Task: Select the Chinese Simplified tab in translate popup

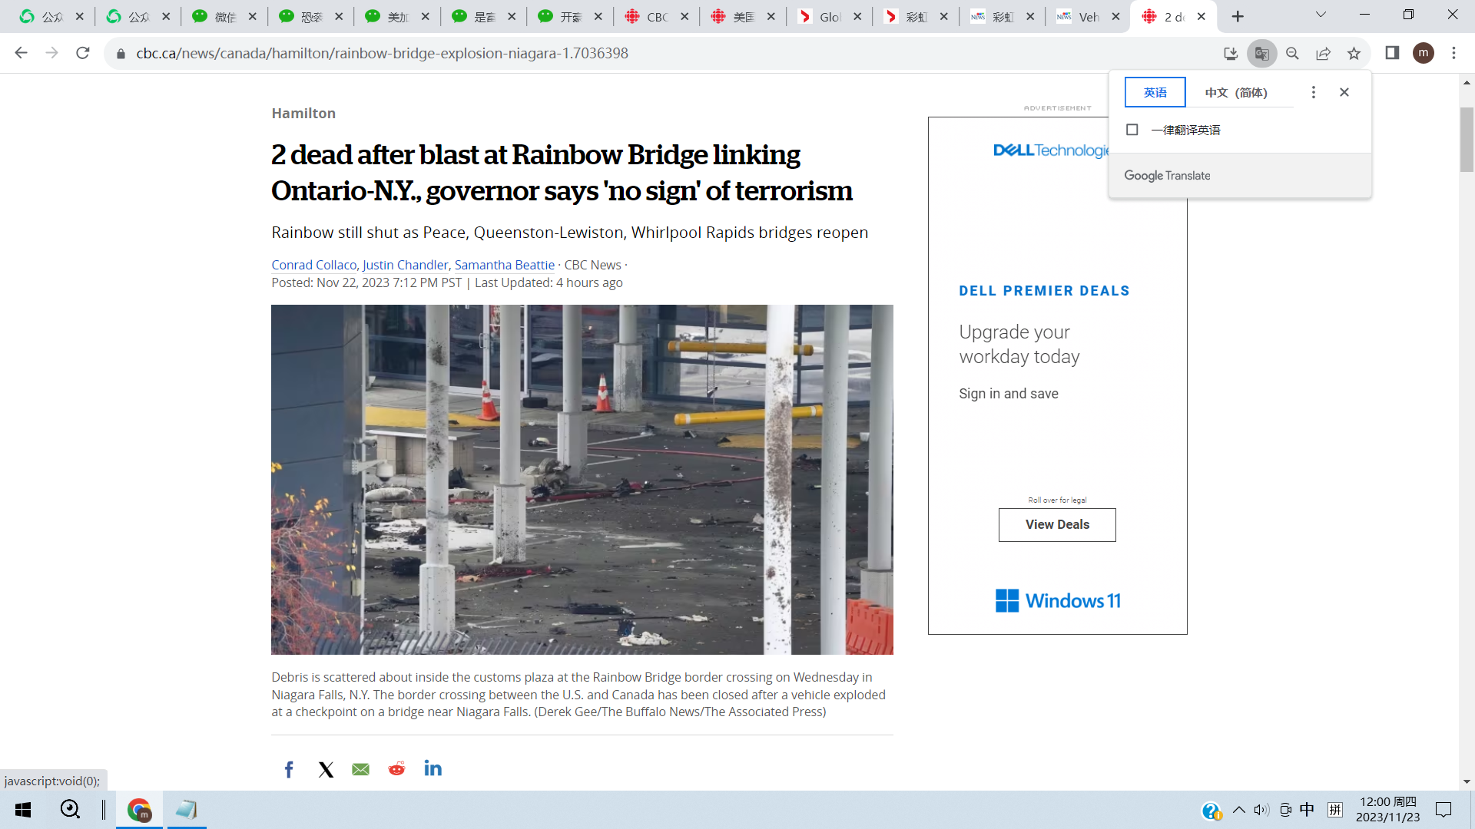Action: (1235, 92)
